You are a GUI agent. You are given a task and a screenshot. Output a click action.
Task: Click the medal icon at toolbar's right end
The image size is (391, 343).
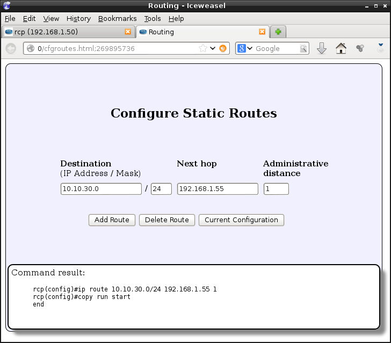(x=380, y=48)
